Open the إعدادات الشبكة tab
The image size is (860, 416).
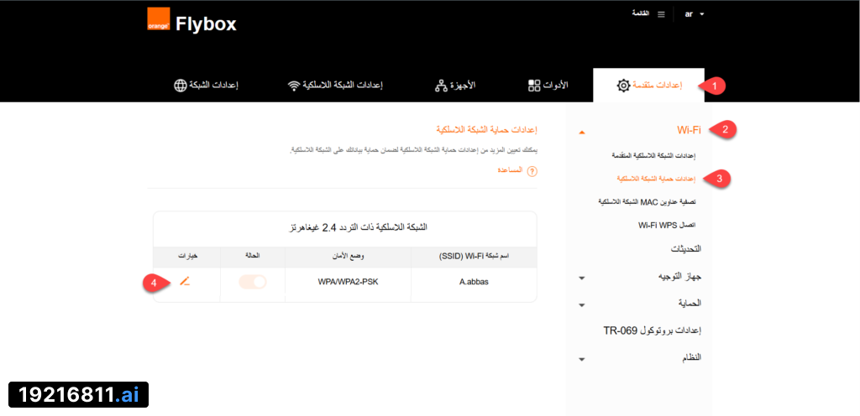[206, 86]
